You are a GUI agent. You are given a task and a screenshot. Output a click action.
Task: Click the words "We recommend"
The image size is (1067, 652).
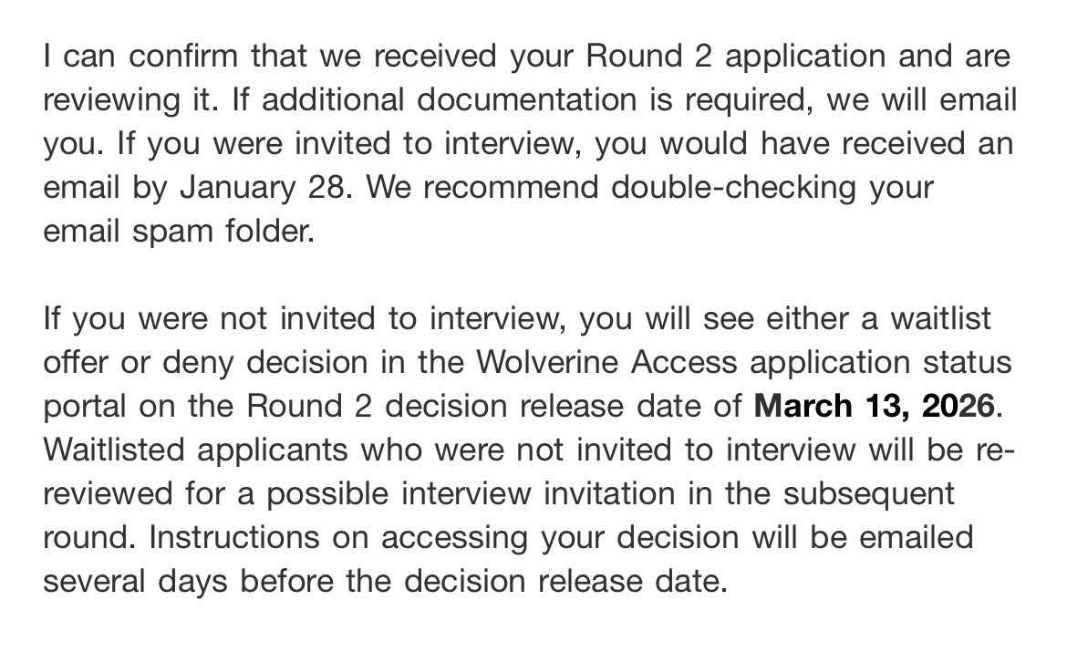pyautogui.click(x=487, y=188)
